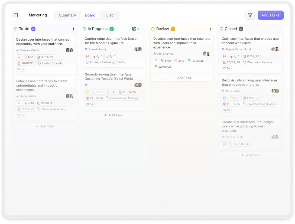295x224 pixels.
Task: Click the spinner status icon beside To-do
Action: point(16,29)
